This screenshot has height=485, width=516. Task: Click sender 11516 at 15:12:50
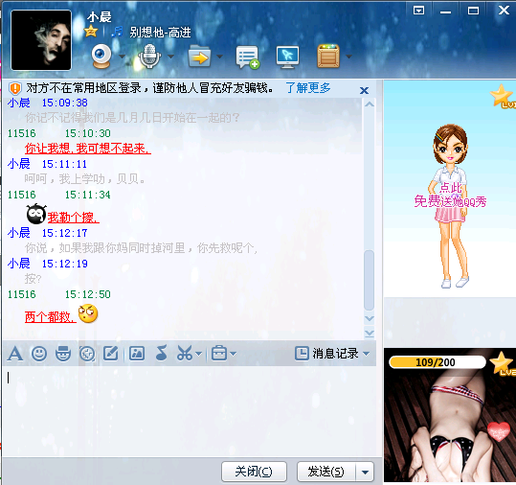pos(22,294)
